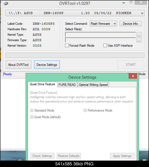Click the Firmware Type value ASUS

(x=37, y=40)
